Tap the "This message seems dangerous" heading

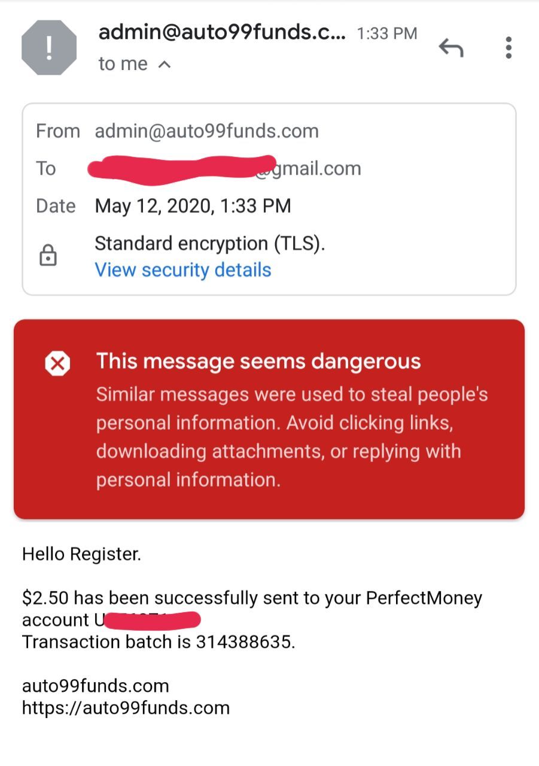[258, 361]
